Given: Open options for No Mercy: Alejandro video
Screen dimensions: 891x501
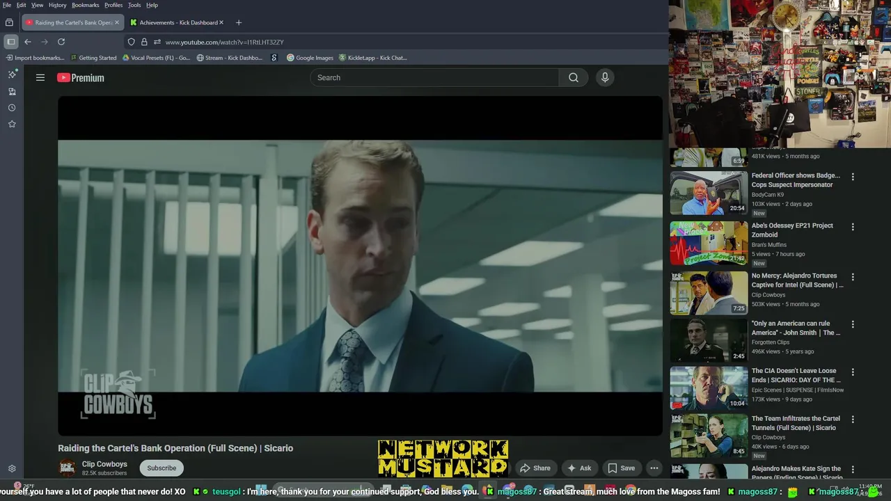Looking at the screenshot, I should pos(853,277).
